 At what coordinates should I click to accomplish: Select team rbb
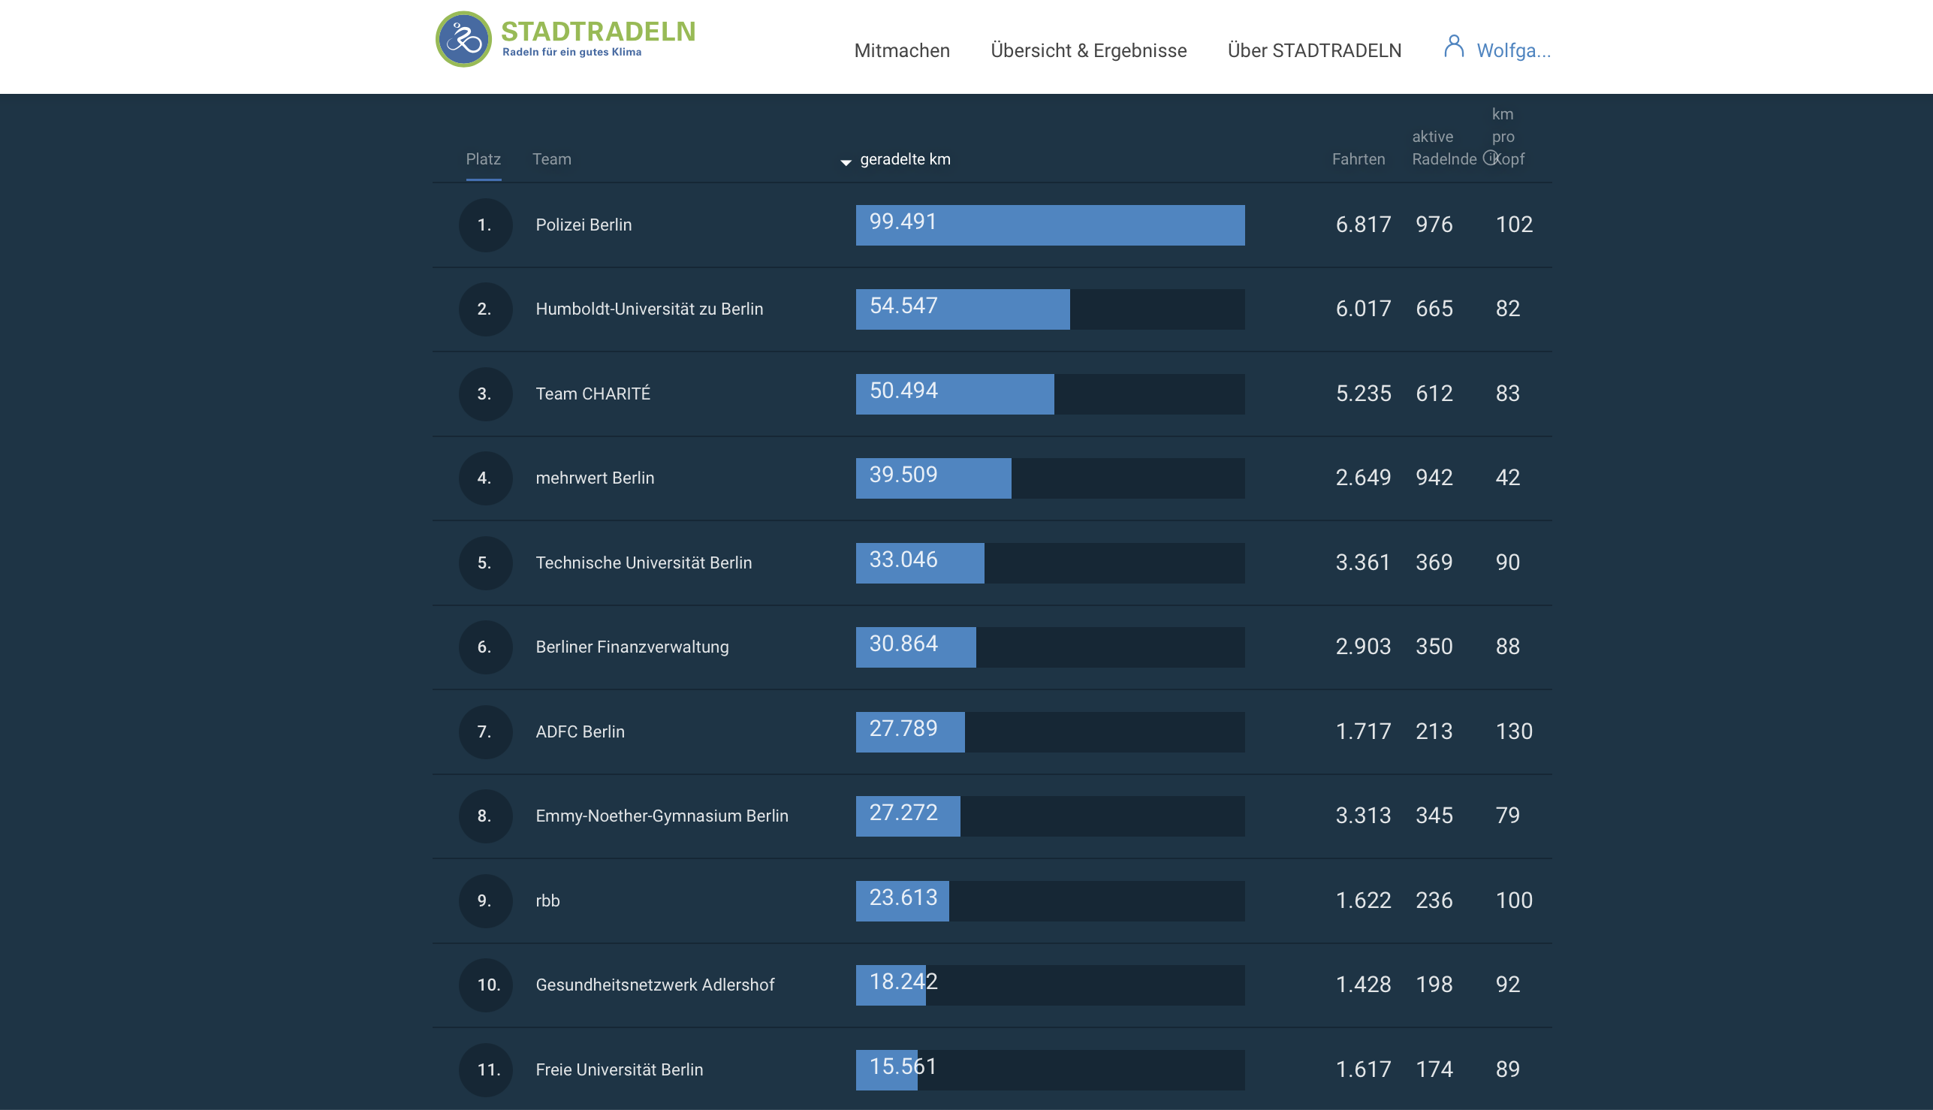pyautogui.click(x=547, y=900)
